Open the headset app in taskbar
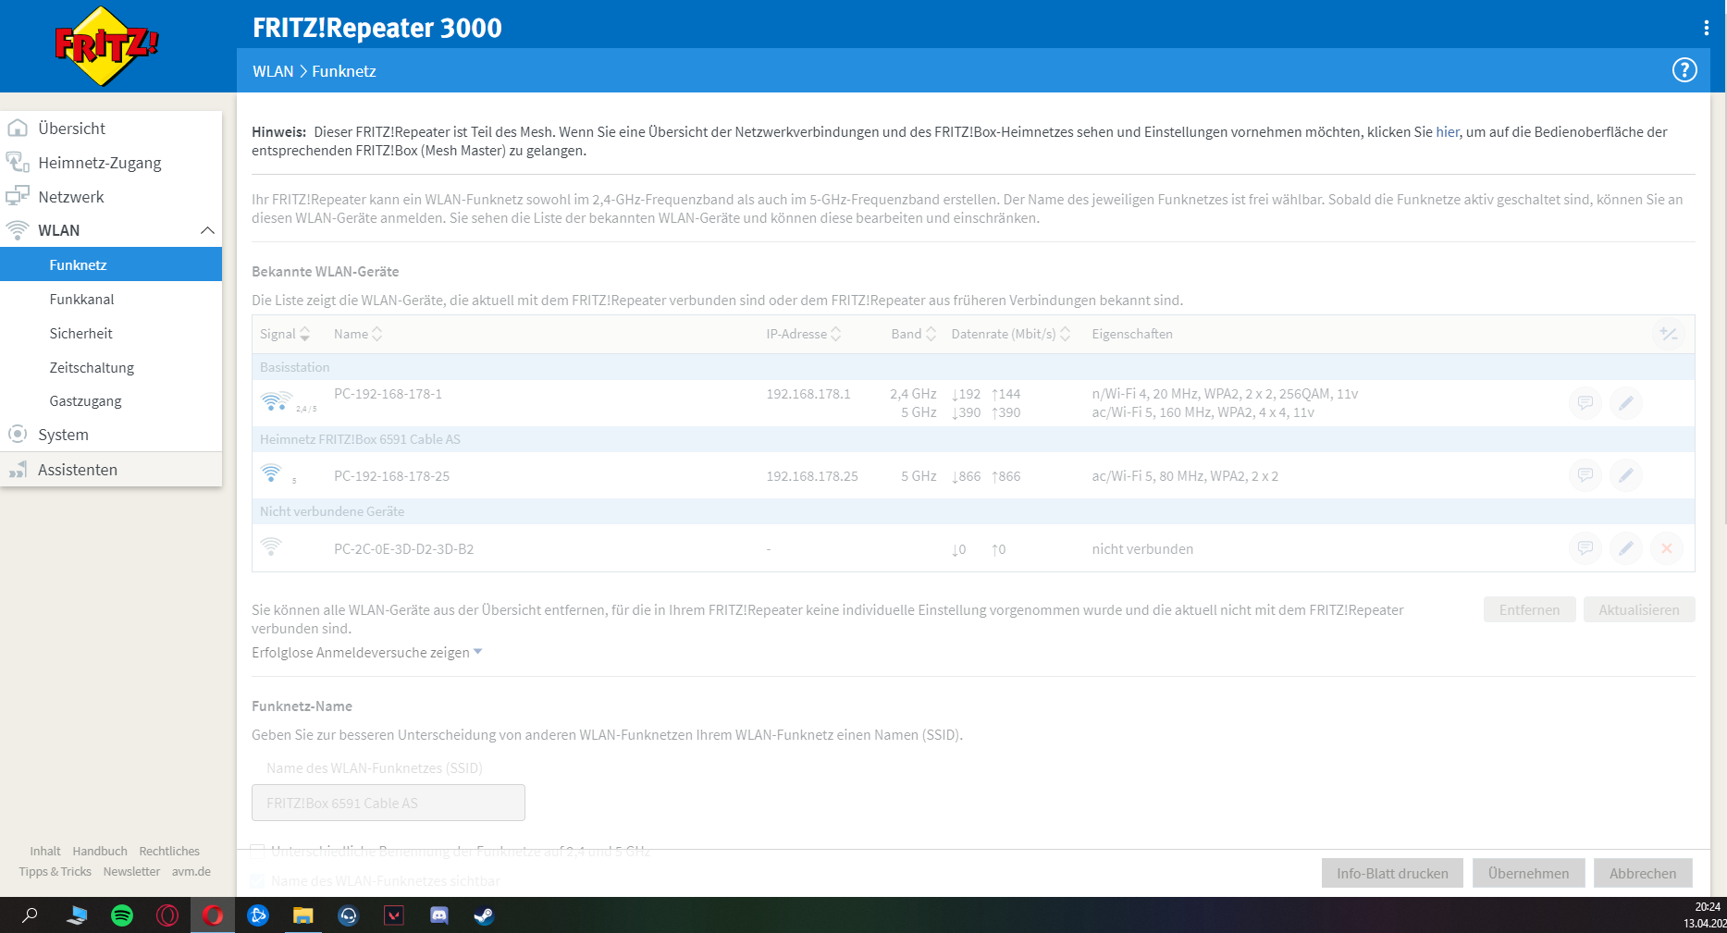 349,915
